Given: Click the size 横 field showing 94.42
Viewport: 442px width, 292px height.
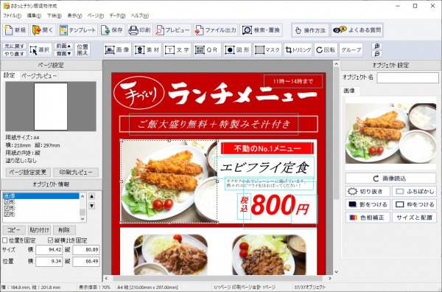Looking at the screenshot, I should coord(49,250).
